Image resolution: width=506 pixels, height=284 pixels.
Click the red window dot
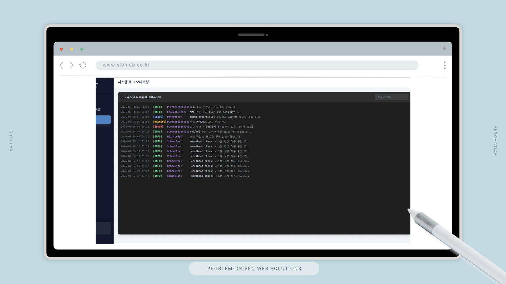pyautogui.click(x=61, y=49)
